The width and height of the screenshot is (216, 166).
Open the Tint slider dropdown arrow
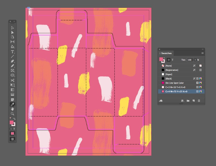(x=195, y=60)
